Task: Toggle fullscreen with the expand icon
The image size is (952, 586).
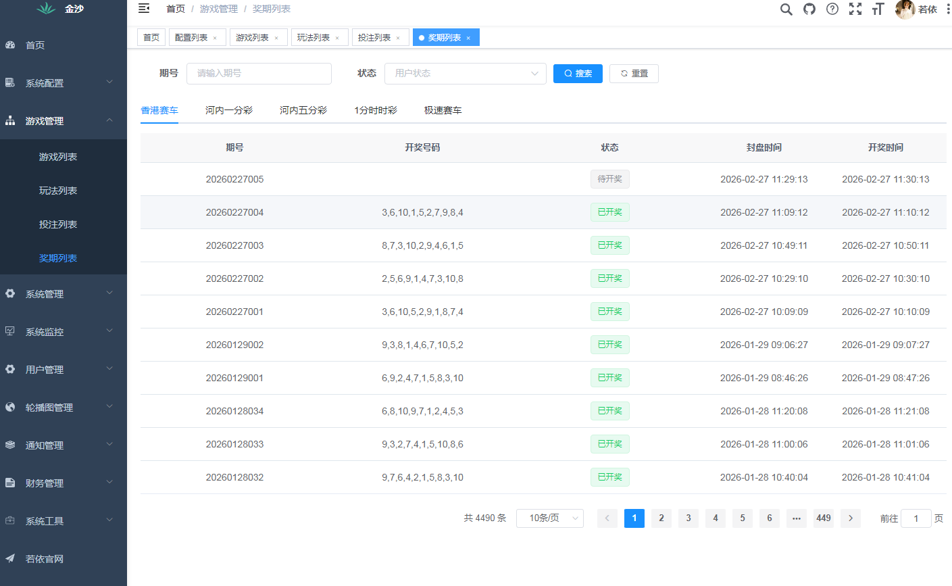Action: tap(855, 9)
